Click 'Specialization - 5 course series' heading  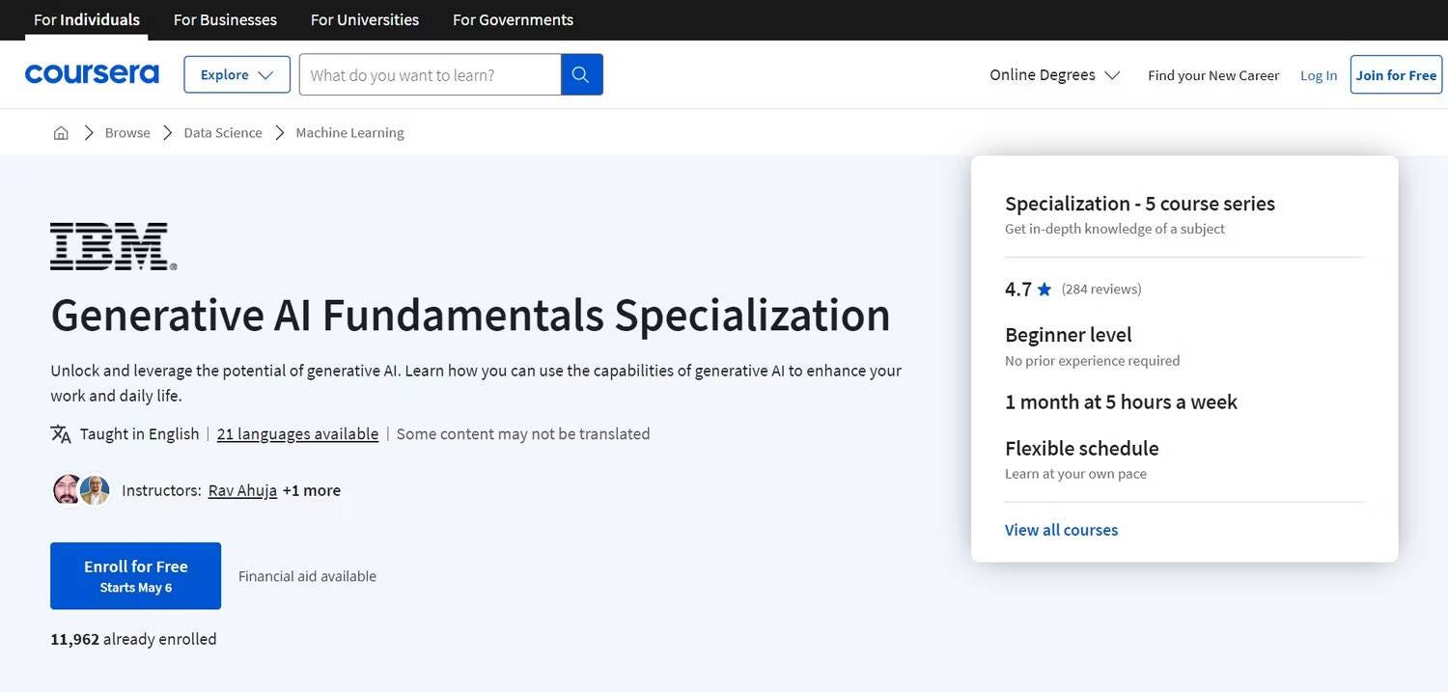[1140, 204]
